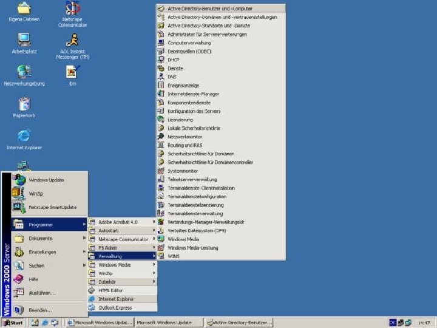The image size is (437, 328).
Task: Select Lokale Sicherheitsrichtlinie
Action: pos(221,128)
